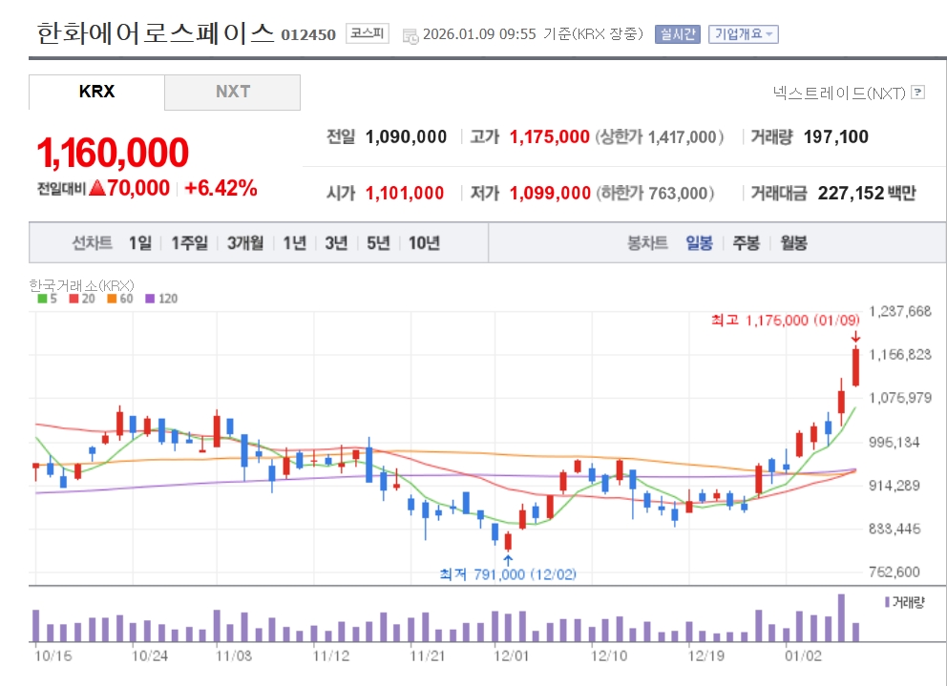Click the 실시간 badge button

coord(677,33)
